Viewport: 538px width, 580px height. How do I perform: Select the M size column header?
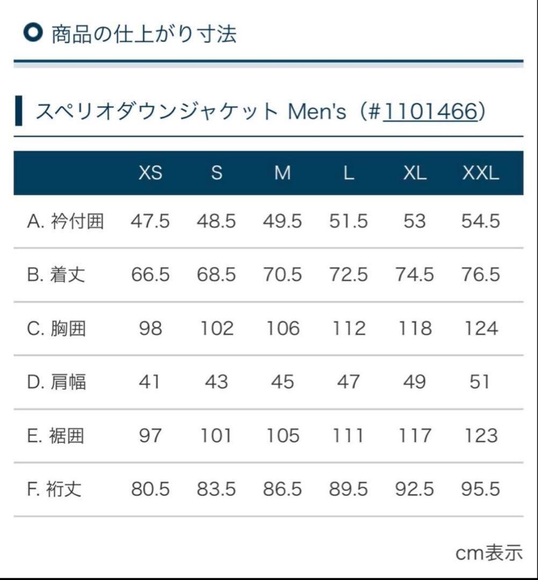click(x=282, y=173)
